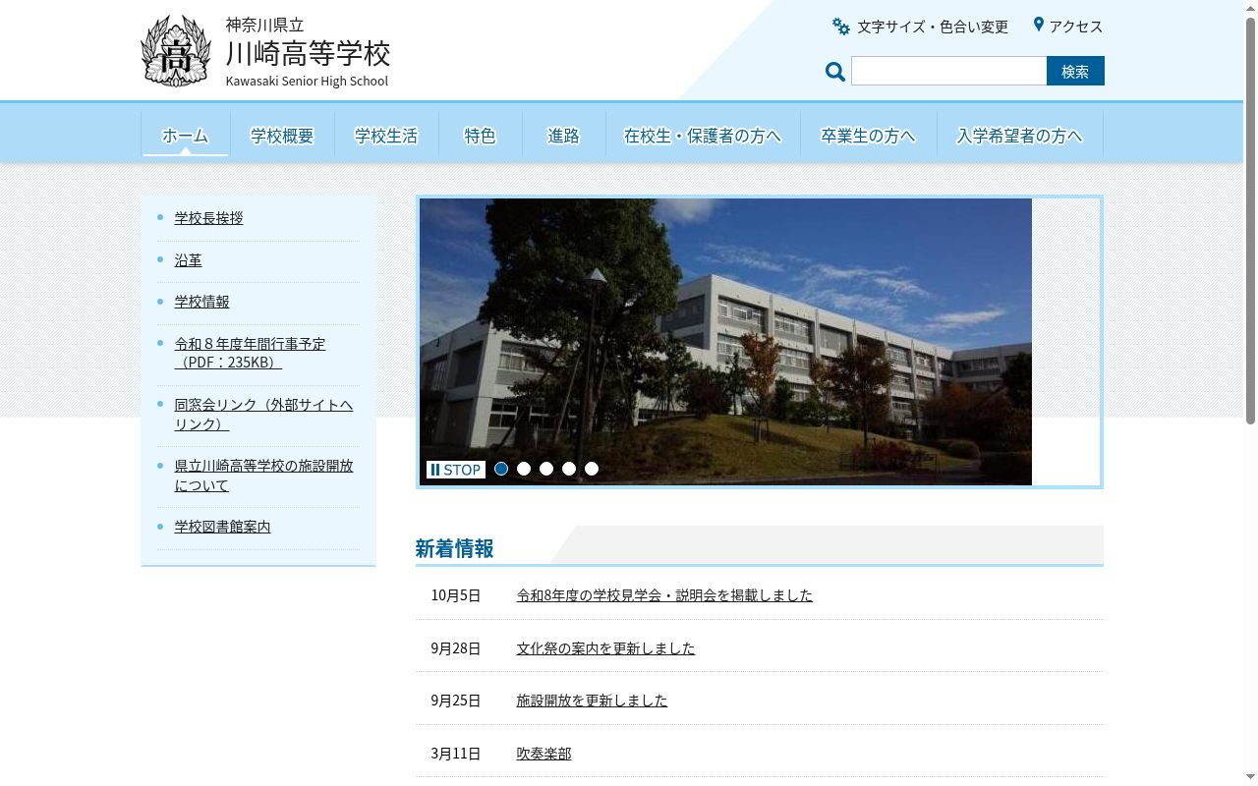Viewport: 1258px width, 786px height.
Task: Open 卒業生の方へ menu
Action: 869,135
